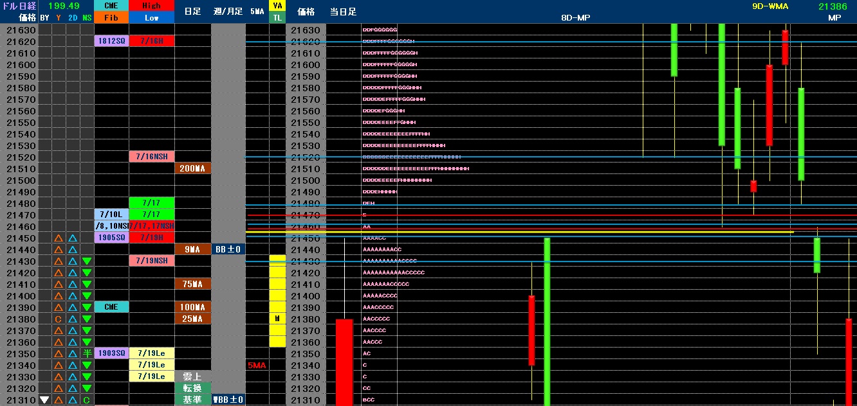This screenshot has height=406, width=857.
Task: Select the orange Fib header cell
Action: point(111,18)
